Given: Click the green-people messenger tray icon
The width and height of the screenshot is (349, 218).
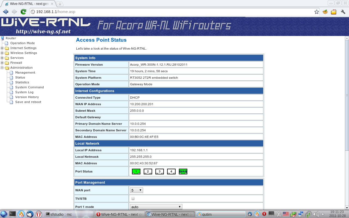Looking at the screenshot, I should click(308, 214).
